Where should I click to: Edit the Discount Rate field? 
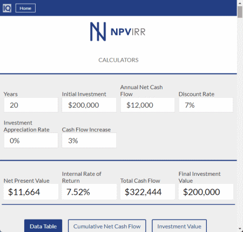pos(206,105)
